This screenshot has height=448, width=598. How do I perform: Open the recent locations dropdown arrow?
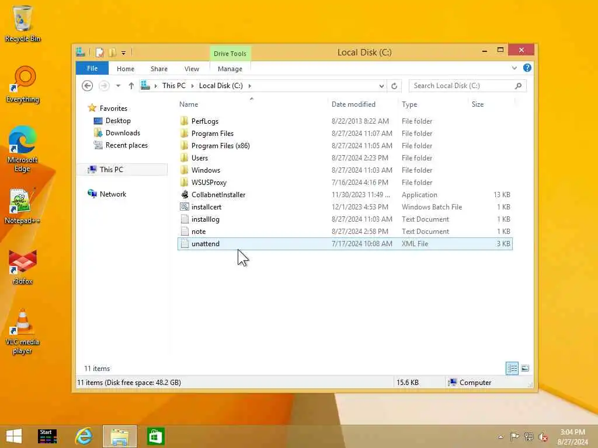[x=118, y=86]
